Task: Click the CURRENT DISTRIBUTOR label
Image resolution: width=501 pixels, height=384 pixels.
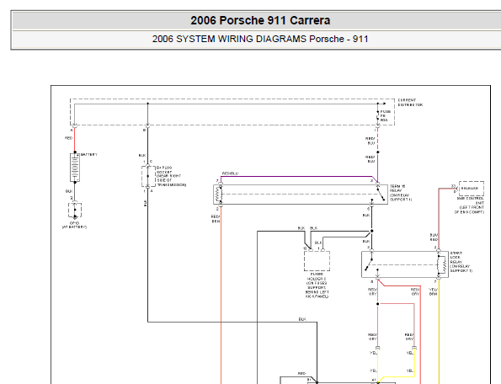Action: tap(410, 103)
